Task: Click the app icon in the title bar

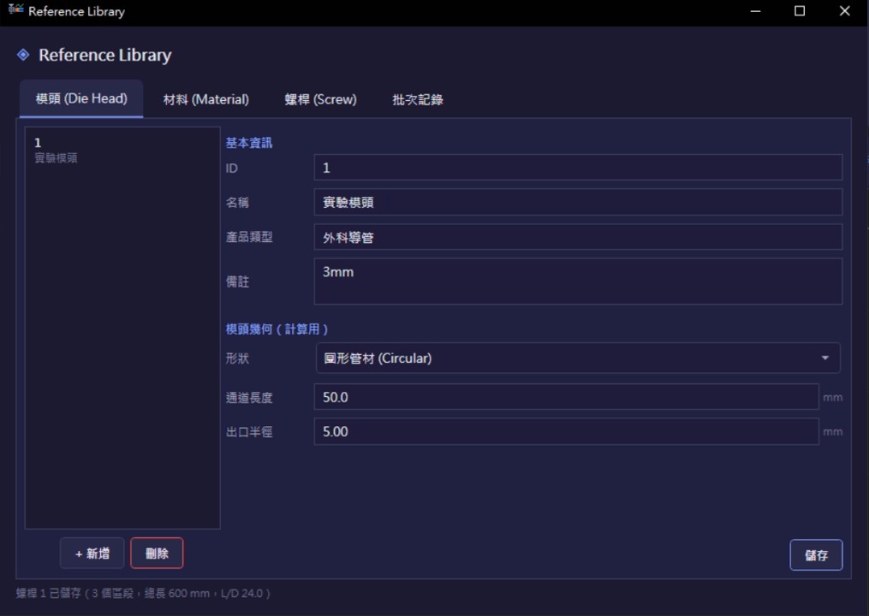Action: click(15, 9)
